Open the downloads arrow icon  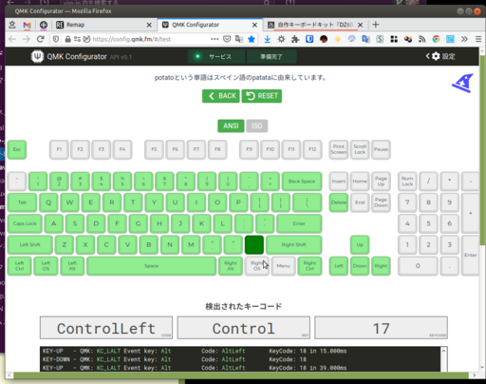268,39
